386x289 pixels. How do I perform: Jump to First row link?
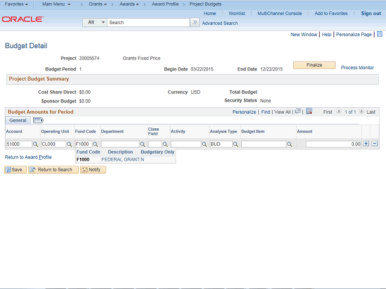327,112
